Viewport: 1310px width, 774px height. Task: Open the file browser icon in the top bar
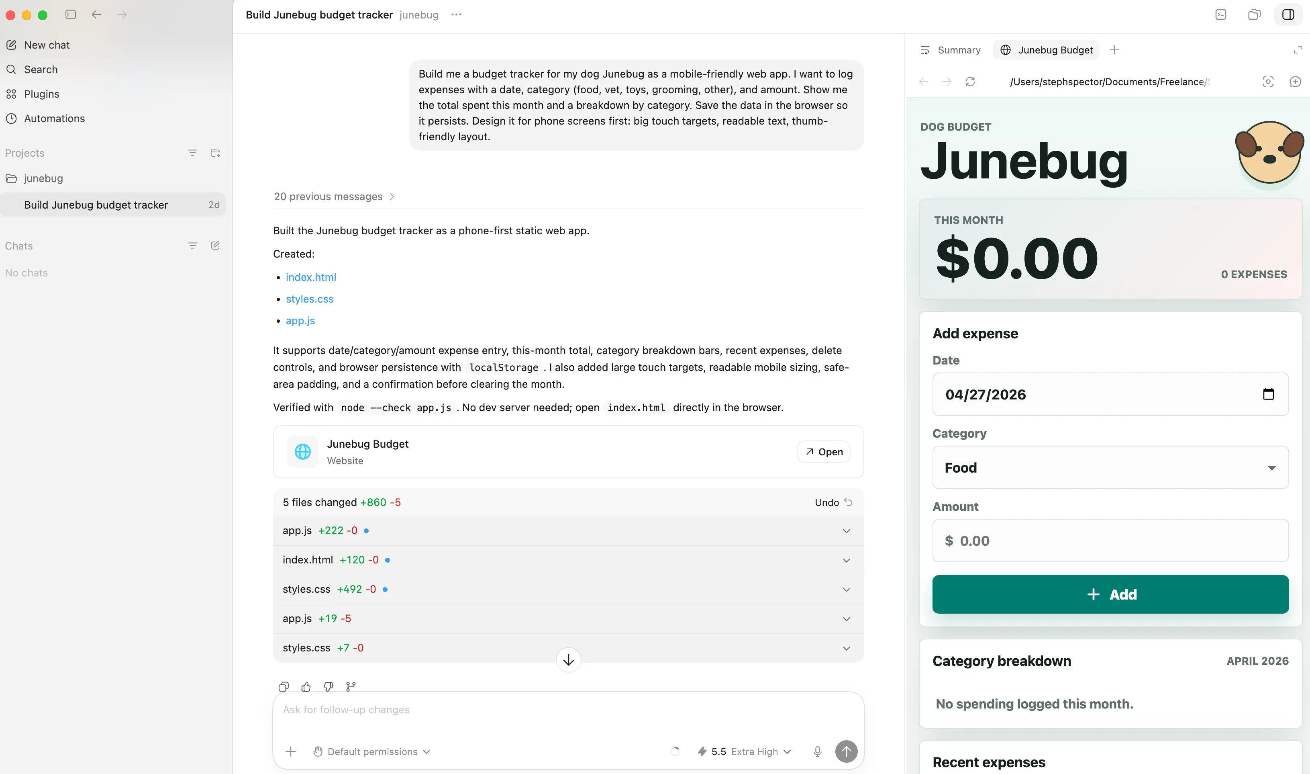tap(1254, 14)
